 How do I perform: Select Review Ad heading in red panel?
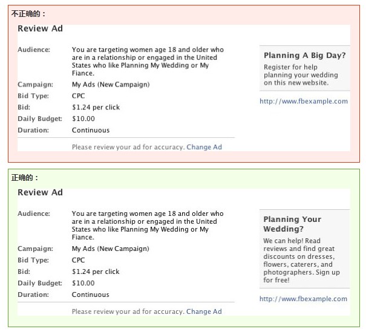coord(40,28)
